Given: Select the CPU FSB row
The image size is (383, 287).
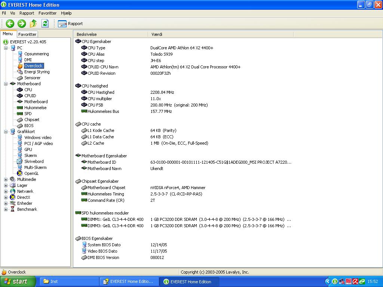Looking at the screenshot, I should (183, 105).
